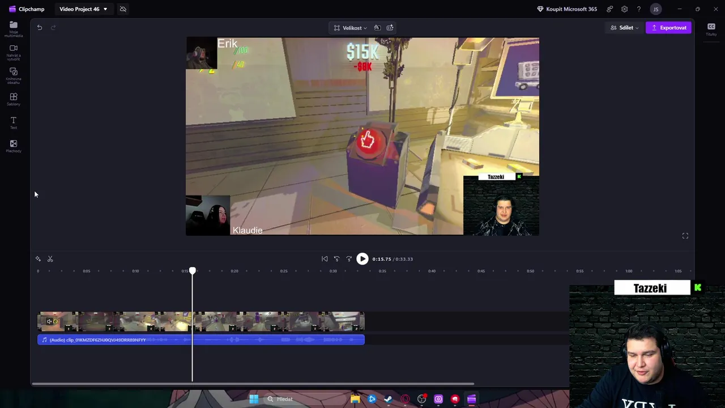
Task: Click the auto-compose magic wand icon on the timeline
Action: point(38,259)
